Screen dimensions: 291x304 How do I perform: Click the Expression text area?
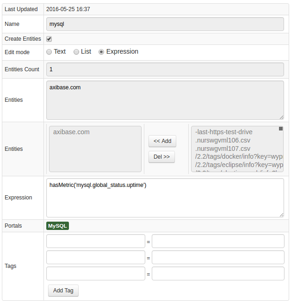click(x=165, y=198)
